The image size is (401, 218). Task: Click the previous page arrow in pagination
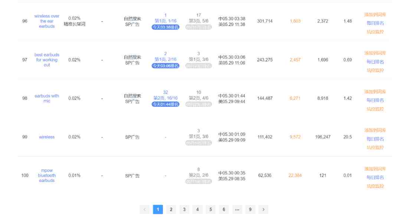click(144, 209)
